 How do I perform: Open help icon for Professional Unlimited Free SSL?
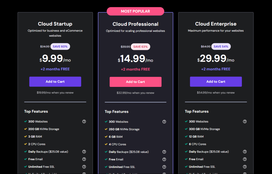[x=164, y=167]
